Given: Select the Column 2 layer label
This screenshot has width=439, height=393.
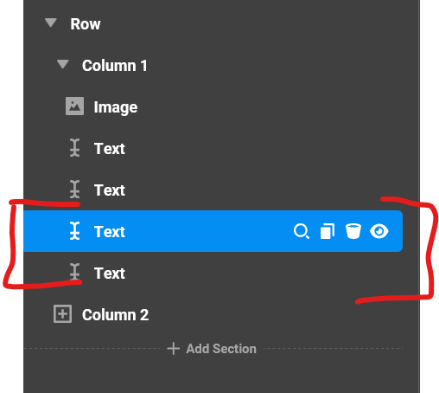Looking at the screenshot, I should point(115,315).
